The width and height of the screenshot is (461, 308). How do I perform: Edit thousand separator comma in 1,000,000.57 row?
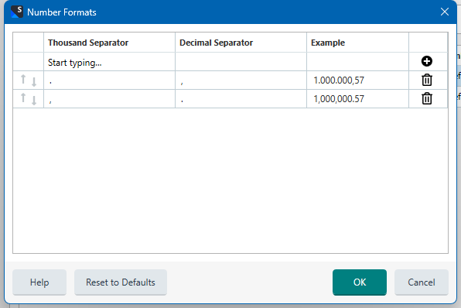pyautogui.click(x=109, y=99)
